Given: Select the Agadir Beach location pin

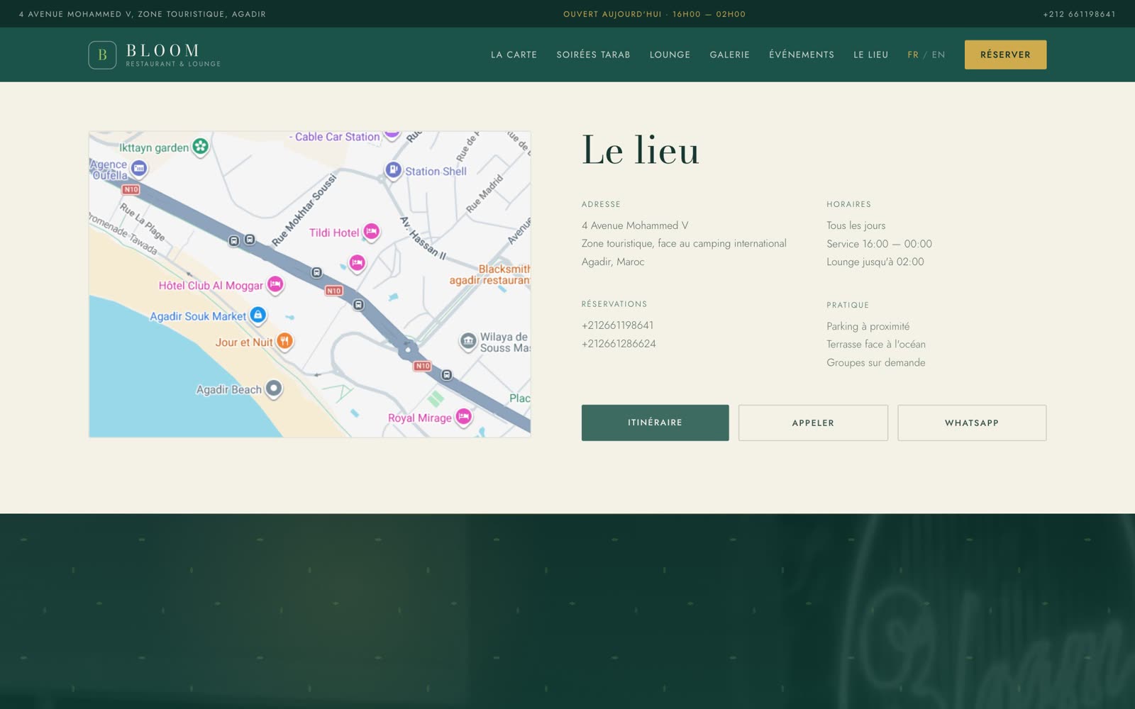Looking at the screenshot, I should pyautogui.click(x=274, y=389).
